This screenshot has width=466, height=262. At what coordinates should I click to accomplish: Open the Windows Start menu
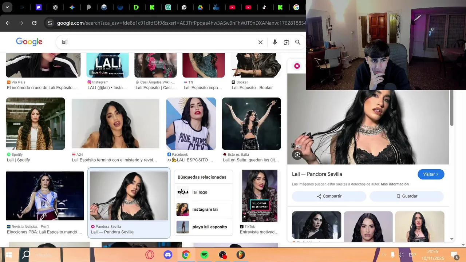tap(8, 255)
